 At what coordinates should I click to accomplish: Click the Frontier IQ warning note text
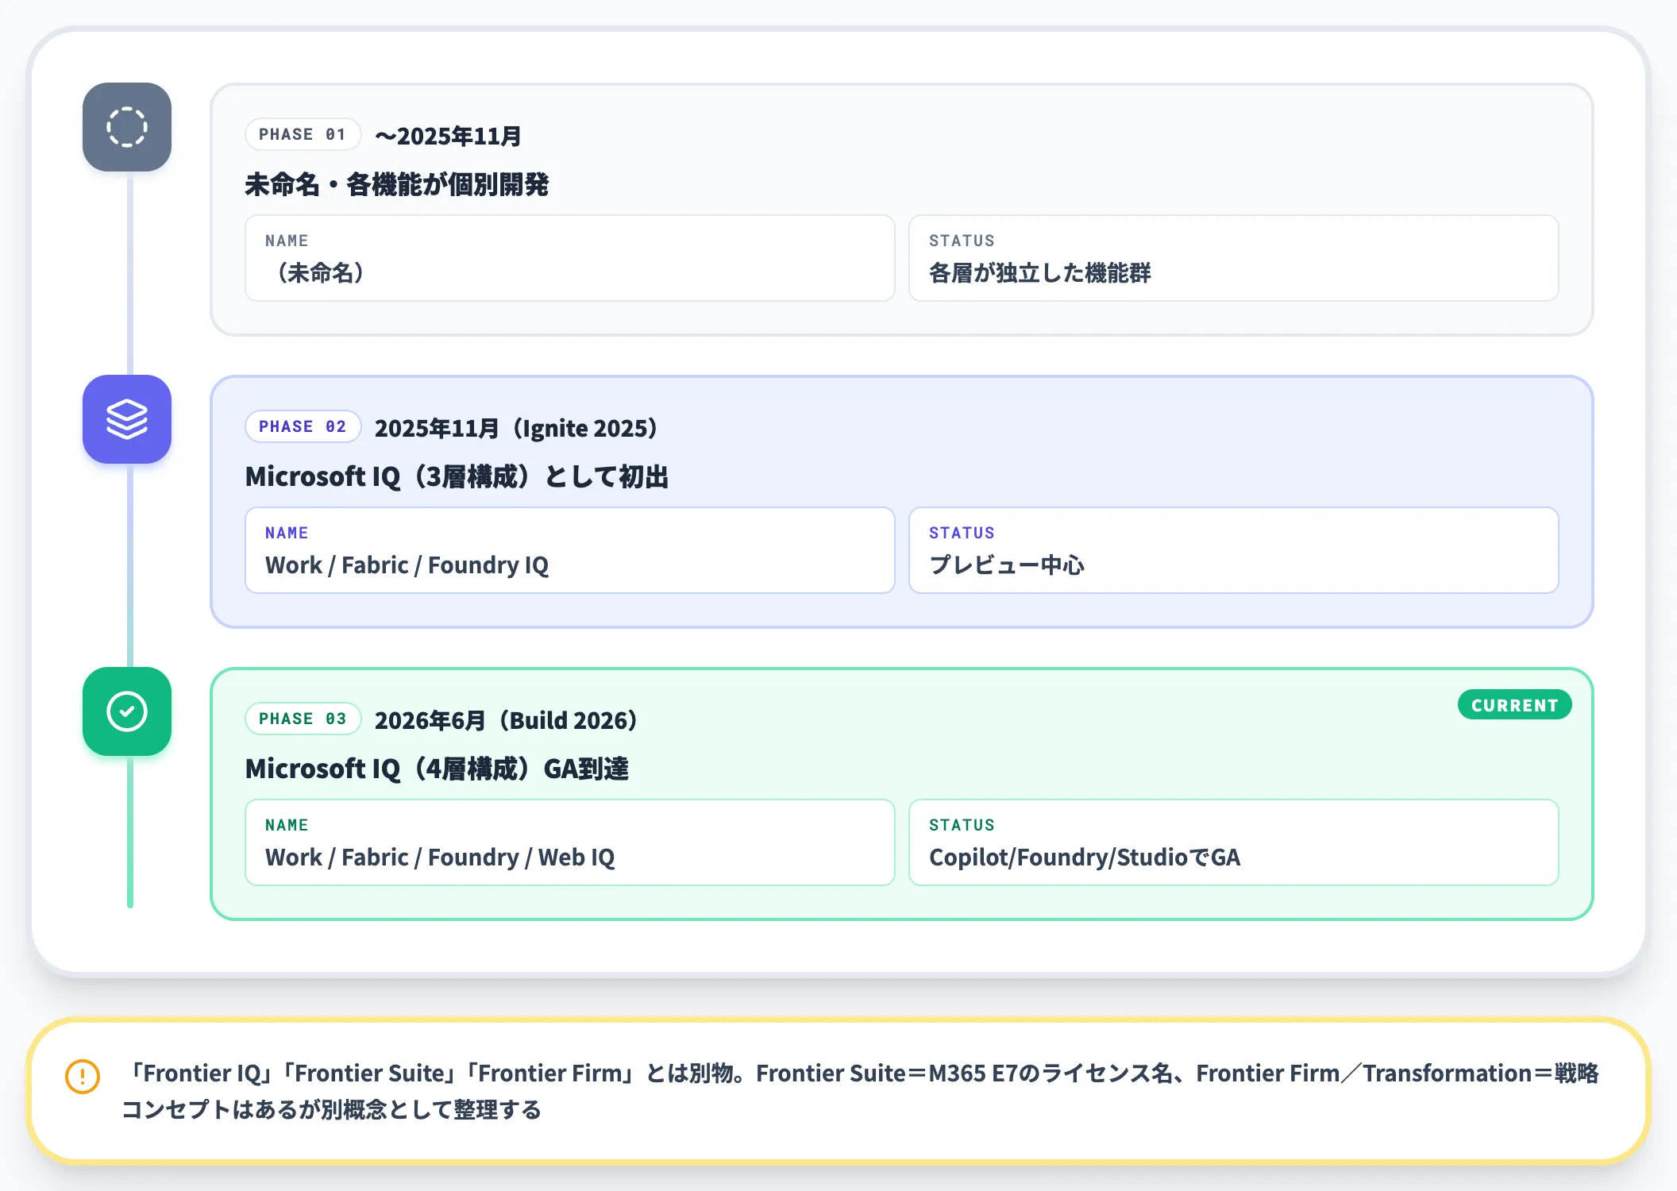(861, 1091)
